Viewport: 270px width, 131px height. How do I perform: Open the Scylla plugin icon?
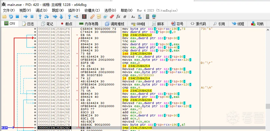[84, 17]
